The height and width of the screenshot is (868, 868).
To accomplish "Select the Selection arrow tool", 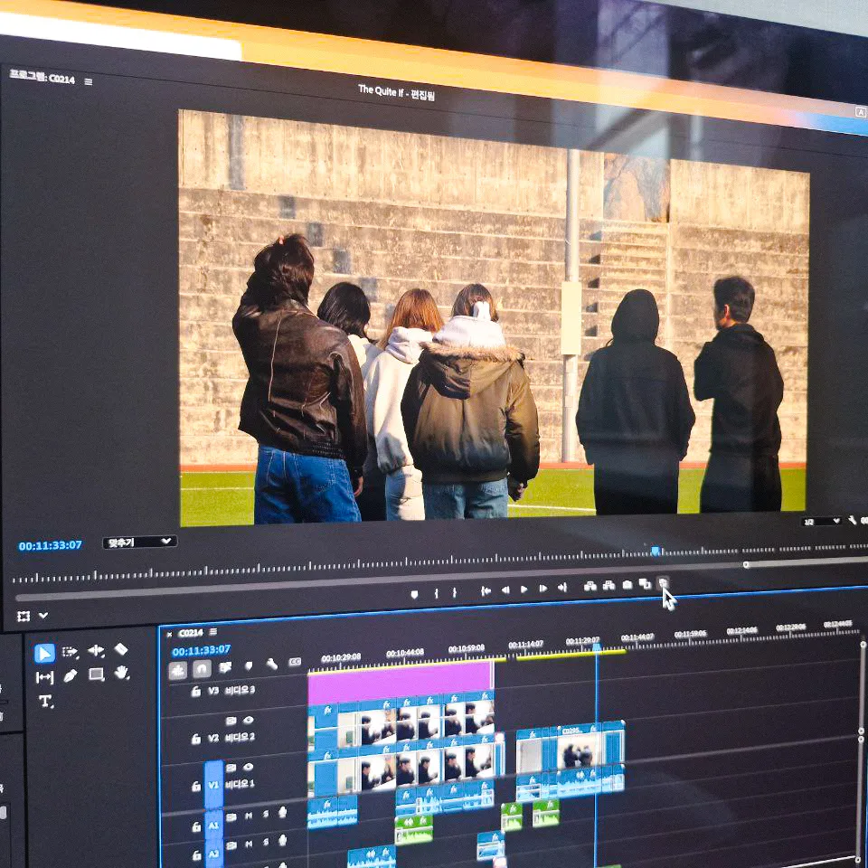I will coord(44,653).
